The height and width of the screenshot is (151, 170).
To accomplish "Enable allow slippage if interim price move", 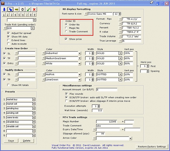I will 66,101.
